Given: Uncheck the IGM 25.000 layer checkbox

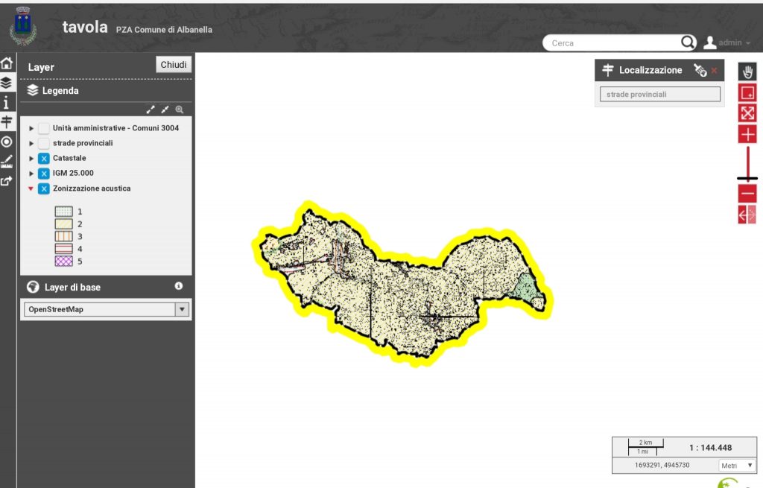Looking at the screenshot, I should click(x=44, y=174).
